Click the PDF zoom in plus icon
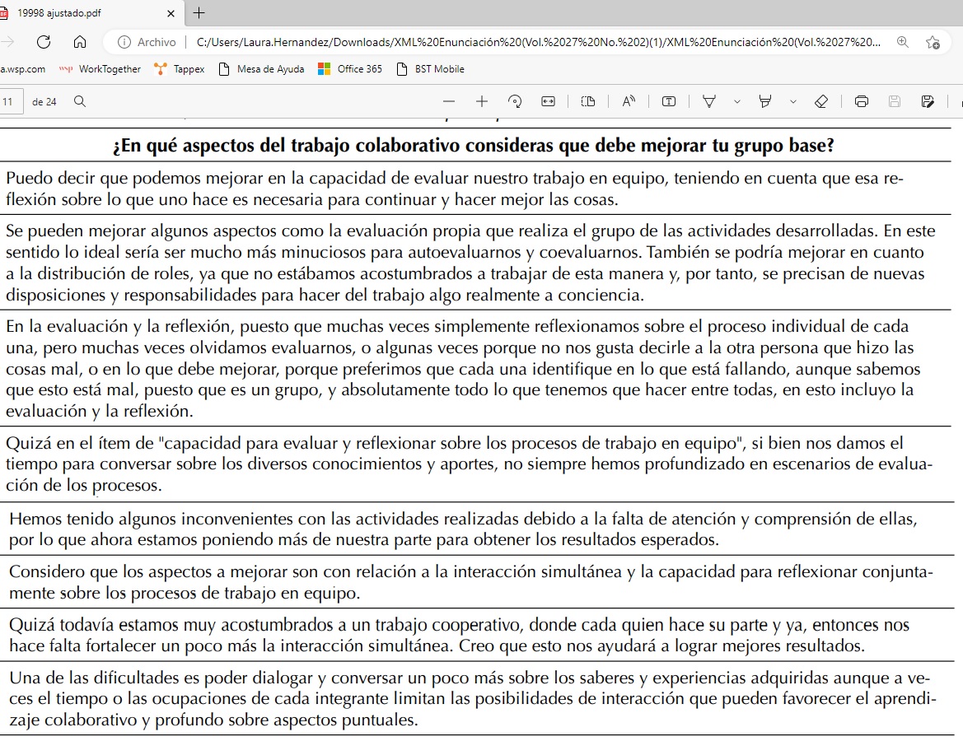963x741 pixels. [x=482, y=102]
